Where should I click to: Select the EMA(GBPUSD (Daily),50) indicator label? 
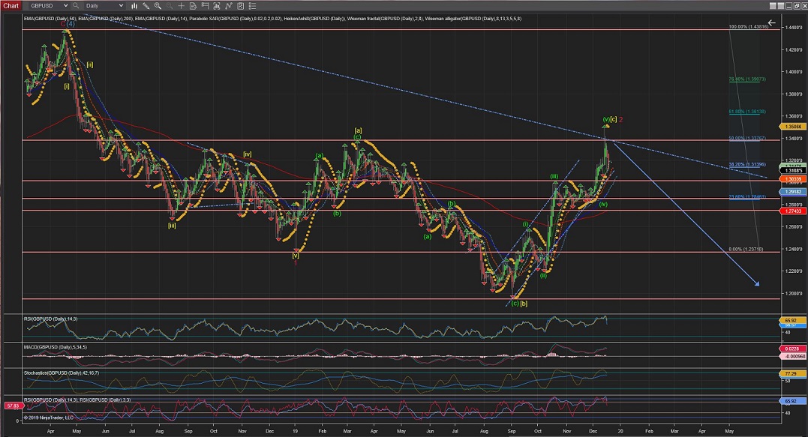tap(50, 19)
